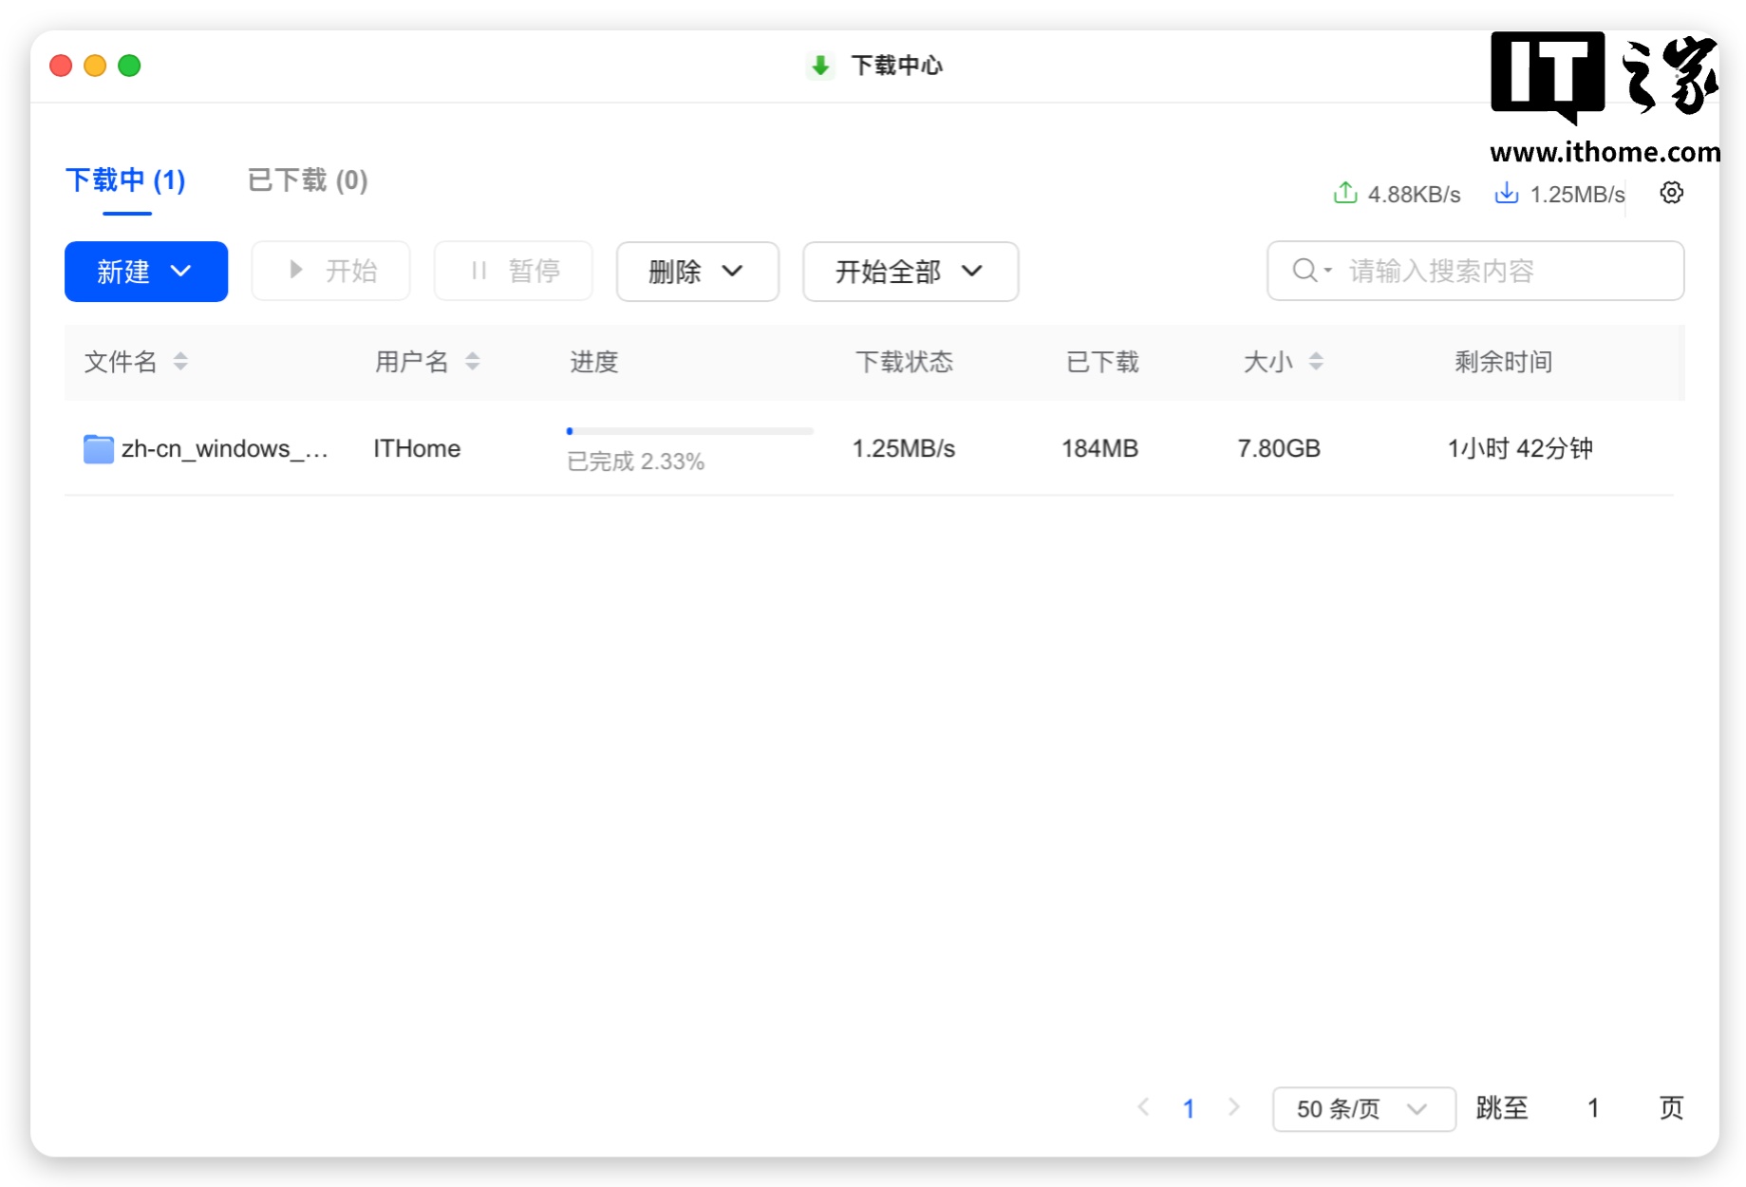Sort by size using sort arrows
This screenshot has width=1746, height=1187.
point(1315,361)
